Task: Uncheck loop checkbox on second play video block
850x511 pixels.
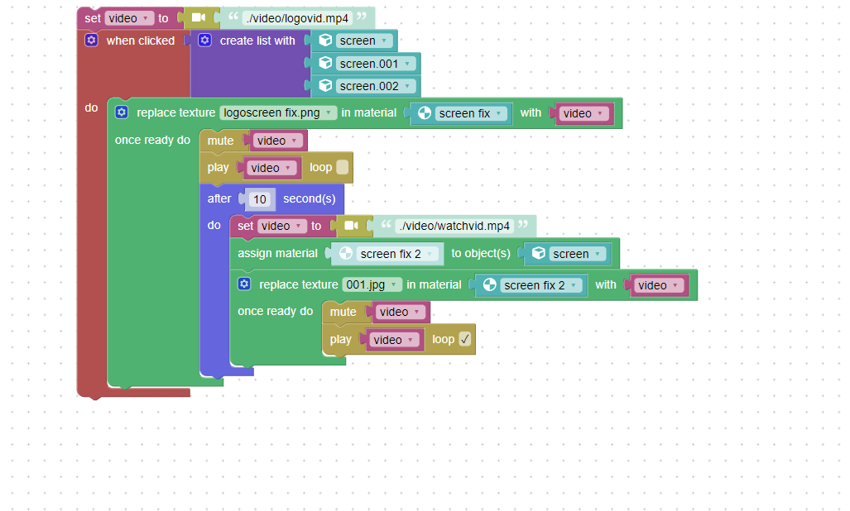Action: 464,339
